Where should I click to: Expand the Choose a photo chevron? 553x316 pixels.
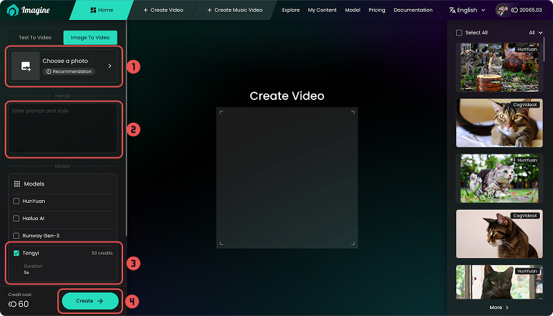(x=109, y=66)
